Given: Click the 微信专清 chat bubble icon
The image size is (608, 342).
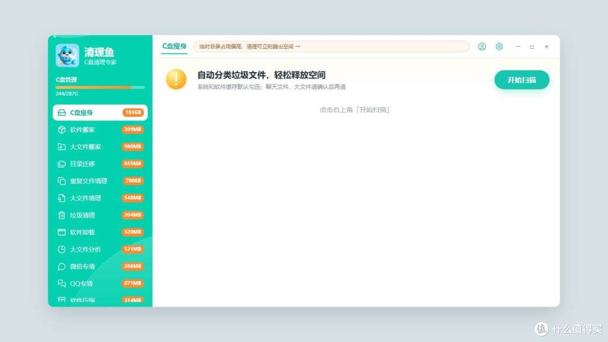Looking at the screenshot, I should pos(62,267).
